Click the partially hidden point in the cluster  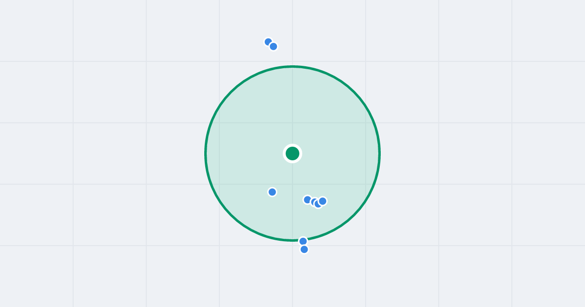tap(313, 201)
